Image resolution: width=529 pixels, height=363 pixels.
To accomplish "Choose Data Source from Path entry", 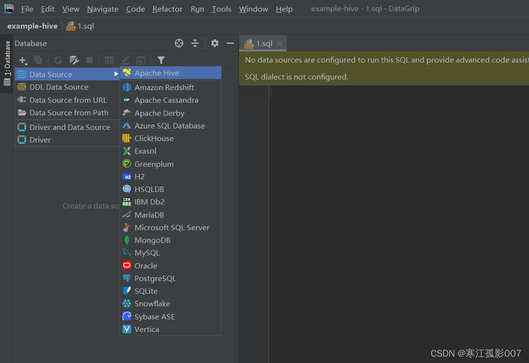I will coord(67,113).
